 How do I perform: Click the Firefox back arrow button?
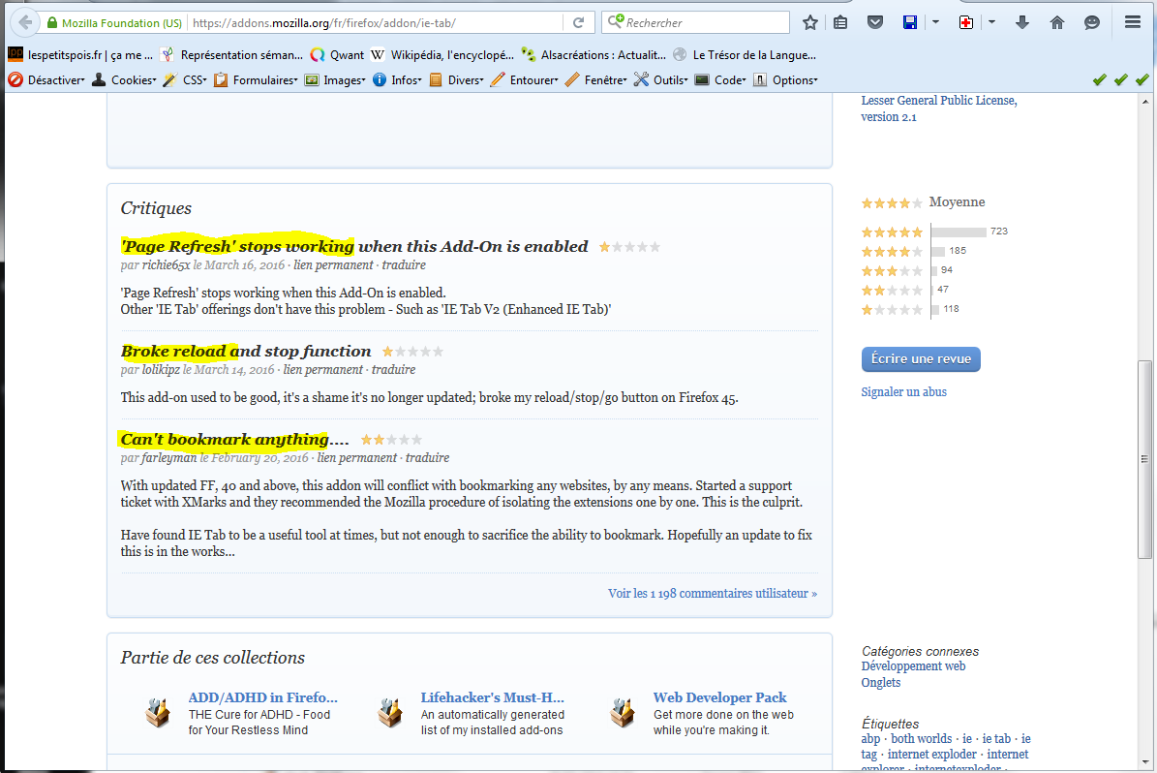point(24,22)
